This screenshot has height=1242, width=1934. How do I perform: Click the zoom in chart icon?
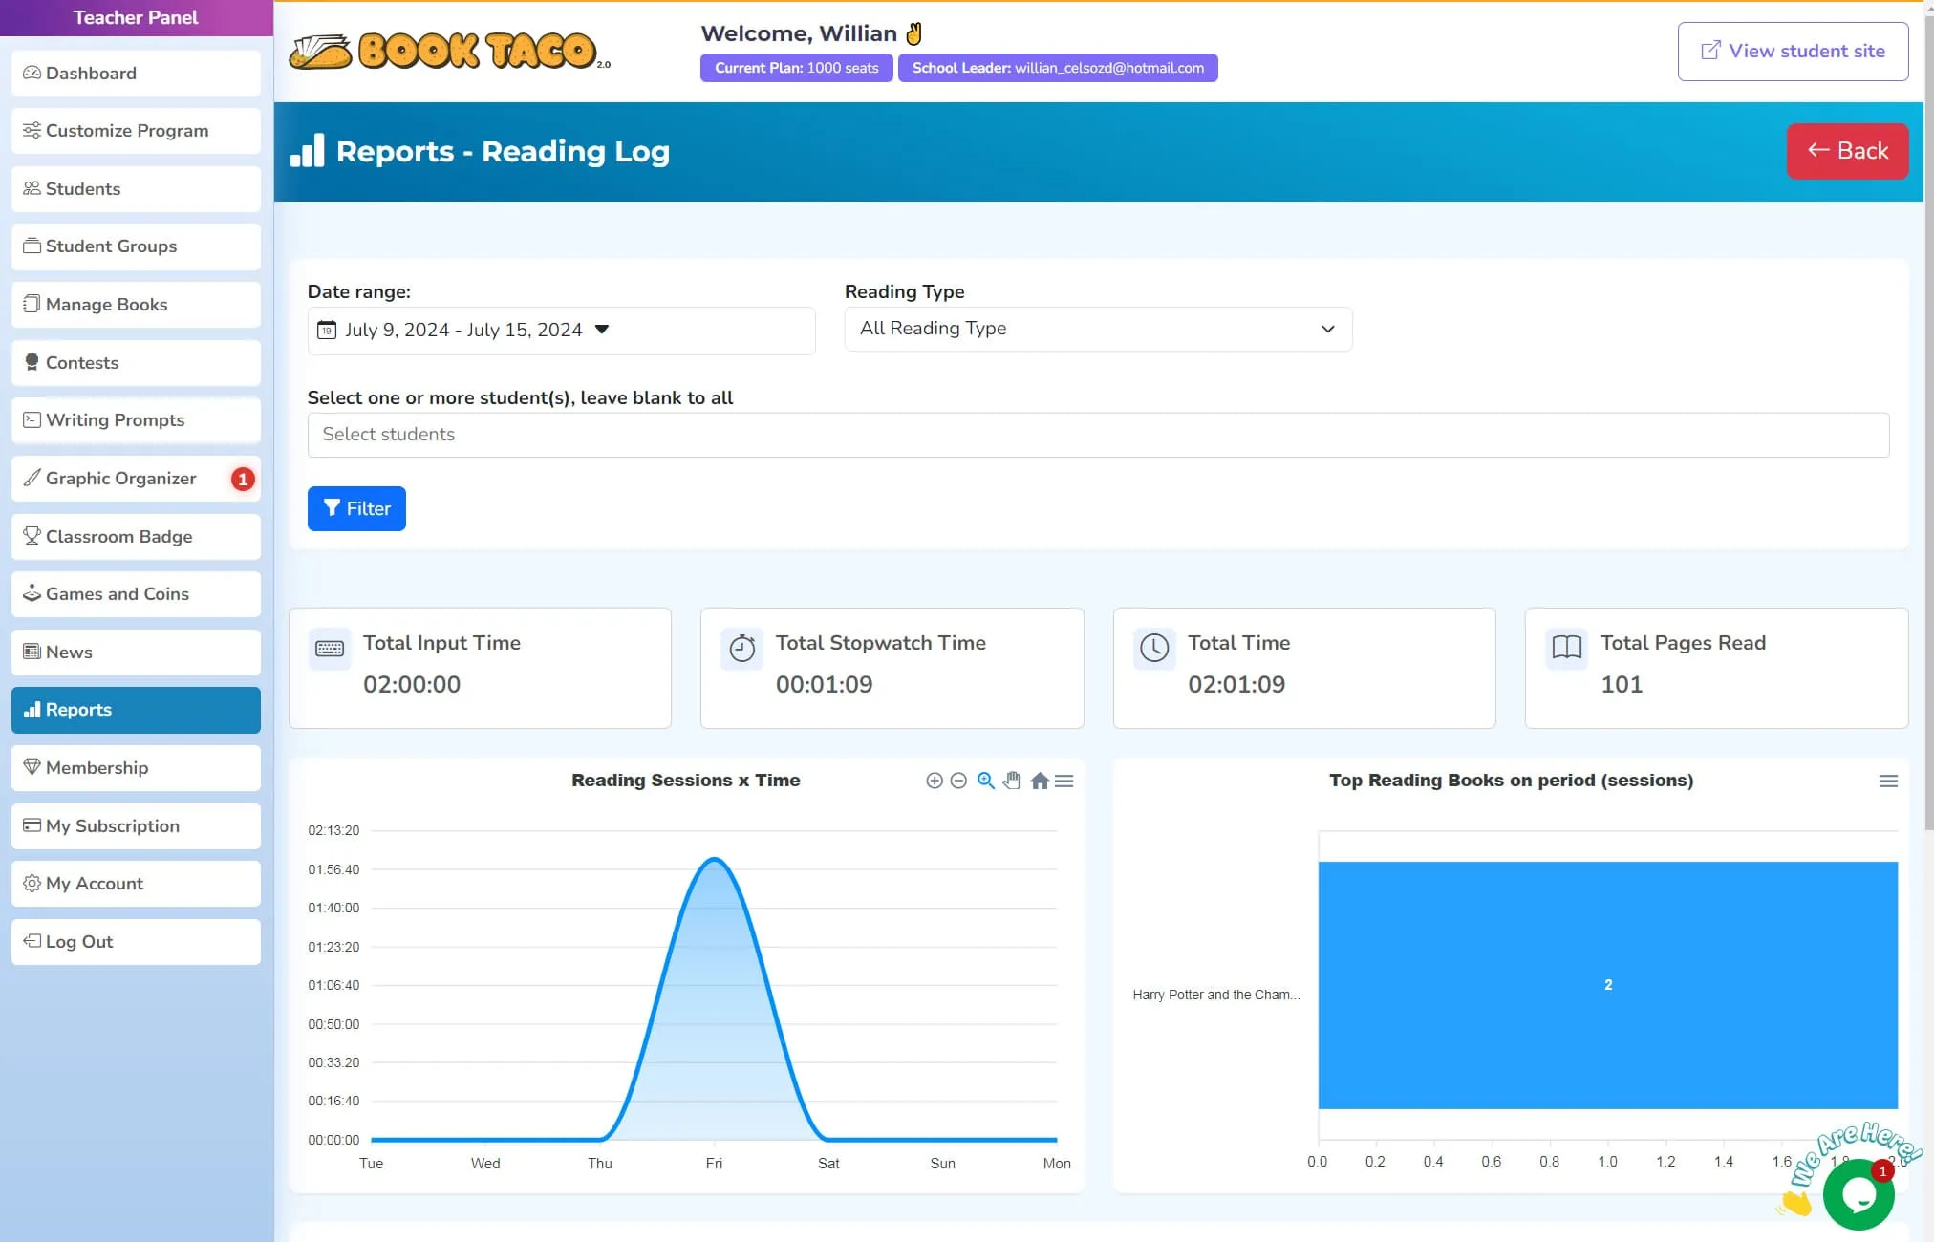coord(935,781)
